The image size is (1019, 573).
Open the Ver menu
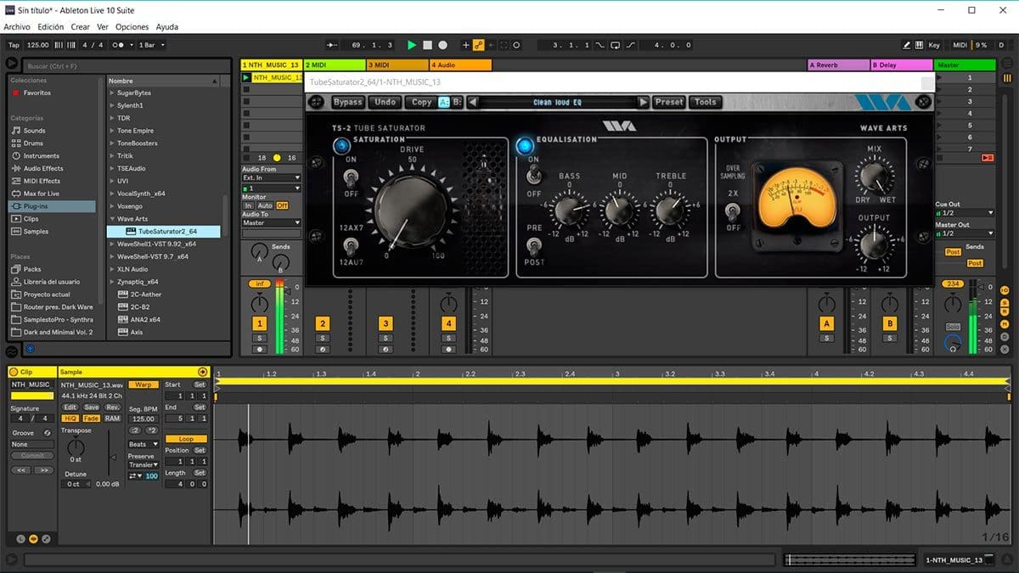[102, 27]
